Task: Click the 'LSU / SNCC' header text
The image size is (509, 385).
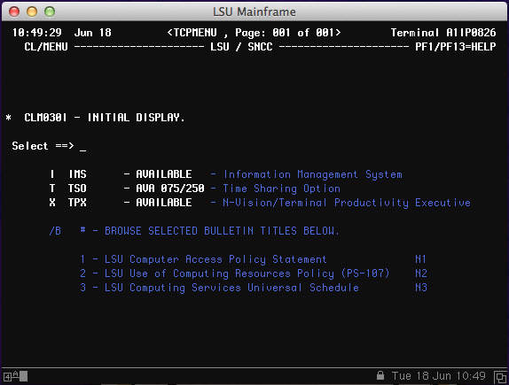Action: click(x=241, y=47)
